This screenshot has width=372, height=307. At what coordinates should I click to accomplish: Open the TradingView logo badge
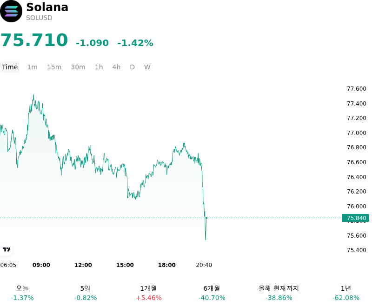pos(6,250)
